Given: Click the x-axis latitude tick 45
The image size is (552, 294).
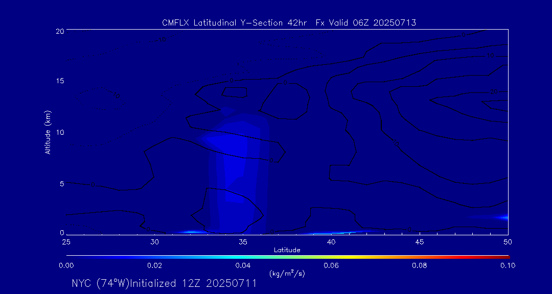Looking at the screenshot, I should coord(420,242).
